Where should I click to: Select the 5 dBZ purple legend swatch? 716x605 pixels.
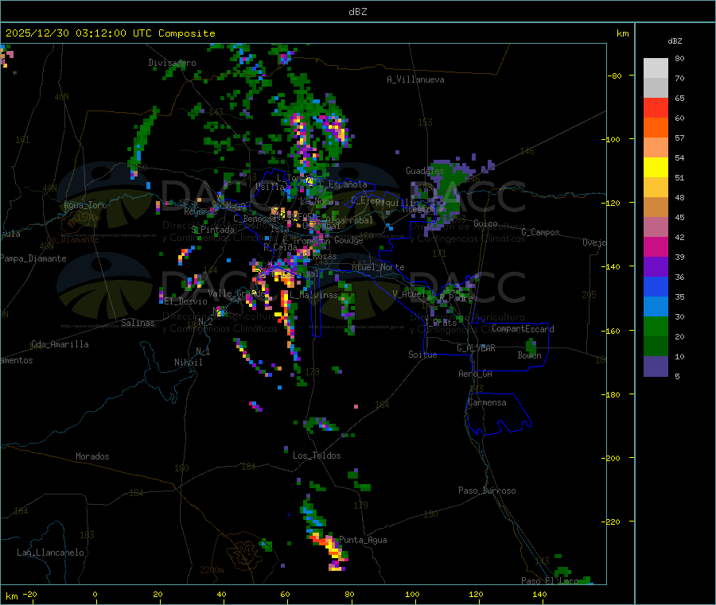pyautogui.click(x=656, y=366)
